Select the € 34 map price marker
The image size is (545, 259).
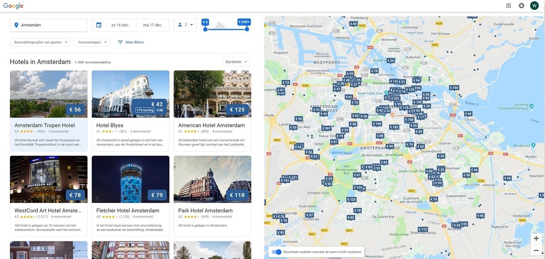(391, 60)
